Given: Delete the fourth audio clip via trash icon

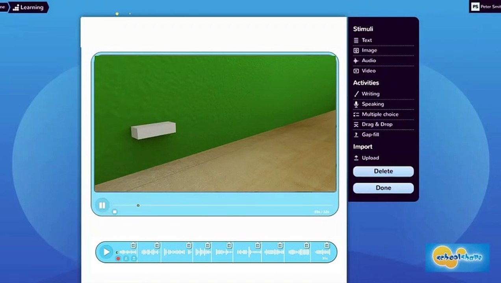Looking at the screenshot, I should point(208,246).
